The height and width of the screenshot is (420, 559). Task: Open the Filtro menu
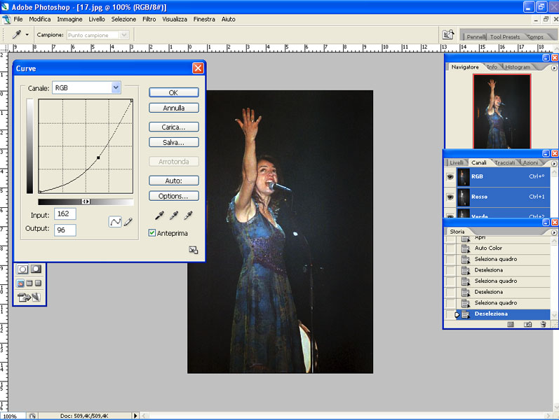149,19
